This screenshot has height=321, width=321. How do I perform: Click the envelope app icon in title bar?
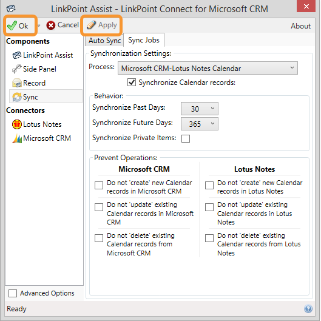pyautogui.click(x=11, y=8)
